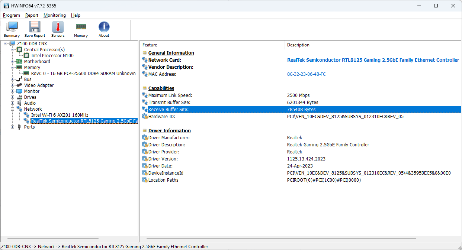Click the status bar path text
The height and width of the screenshot is (250, 462).
(105, 246)
